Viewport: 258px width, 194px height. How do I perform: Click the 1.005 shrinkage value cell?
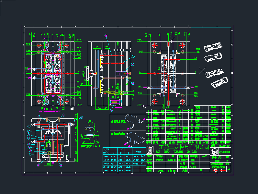tap(193, 167)
